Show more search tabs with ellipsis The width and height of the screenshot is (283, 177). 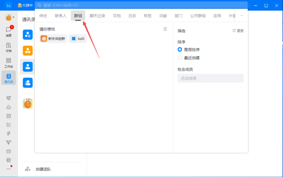point(241,16)
